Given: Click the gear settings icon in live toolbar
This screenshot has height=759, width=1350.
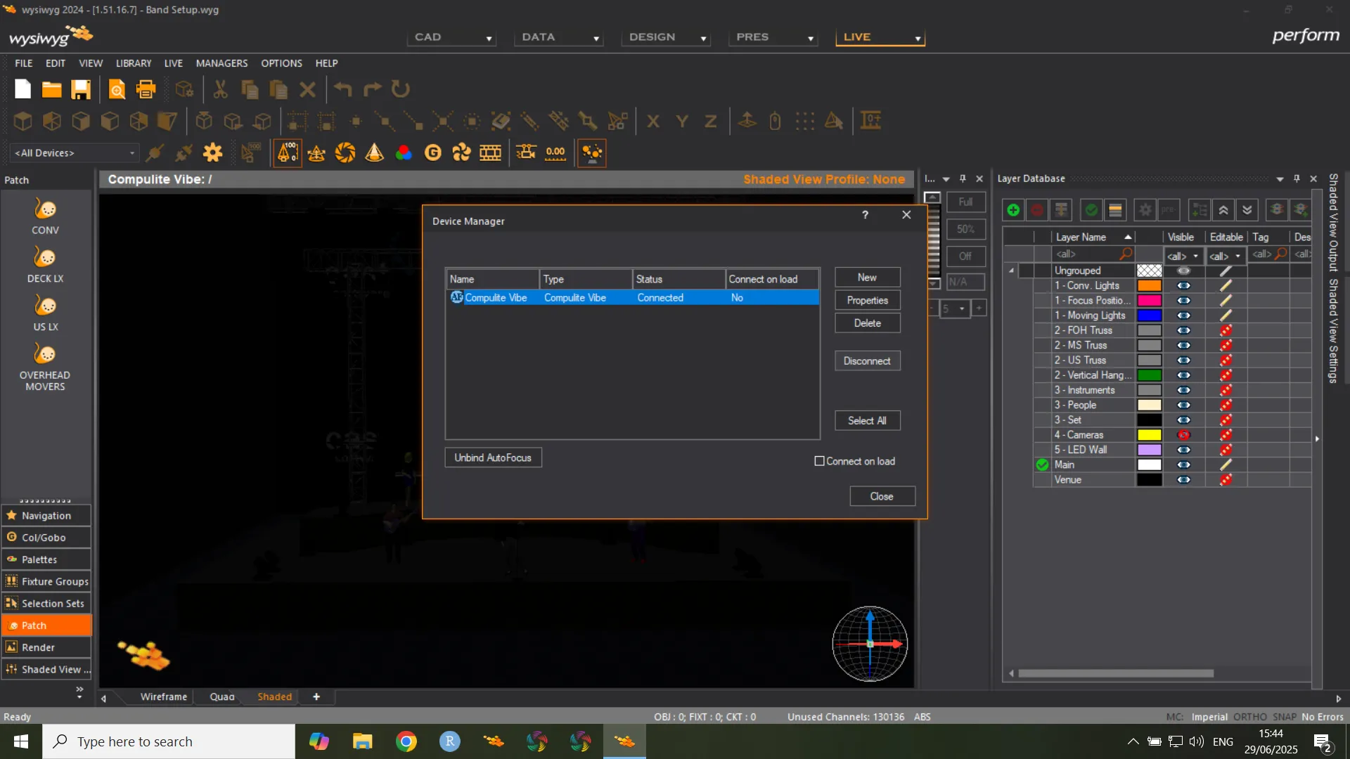Looking at the screenshot, I should pos(212,153).
